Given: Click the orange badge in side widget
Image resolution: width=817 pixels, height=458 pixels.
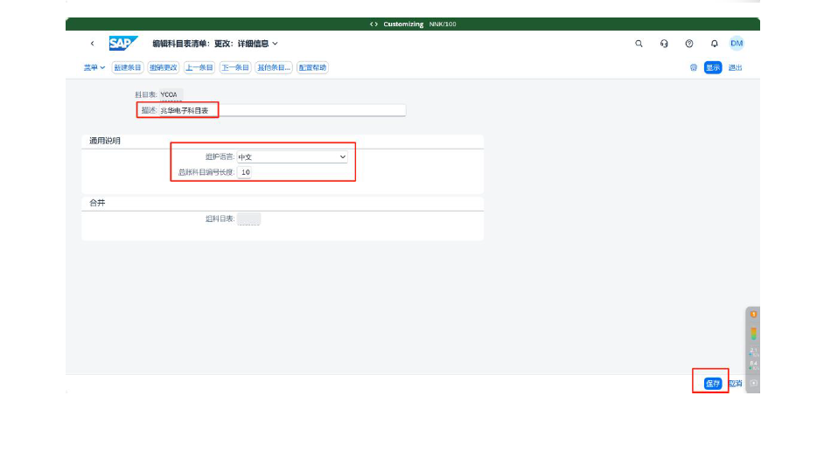Looking at the screenshot, I should [753, 314].
